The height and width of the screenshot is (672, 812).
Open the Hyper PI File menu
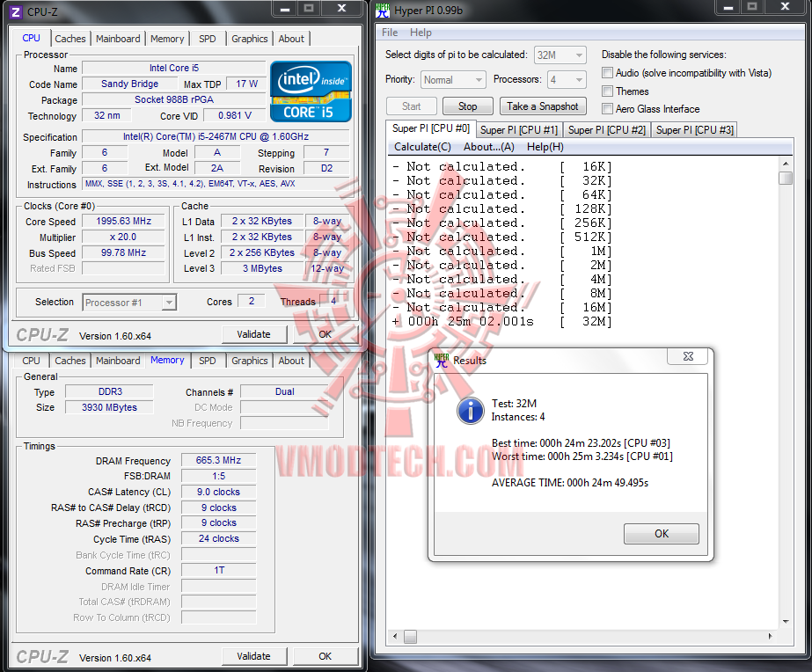(x=390, y=33)
